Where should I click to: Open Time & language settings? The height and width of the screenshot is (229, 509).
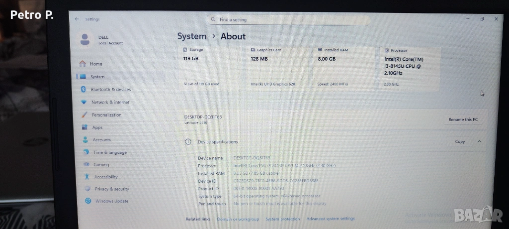coord(109,152)
